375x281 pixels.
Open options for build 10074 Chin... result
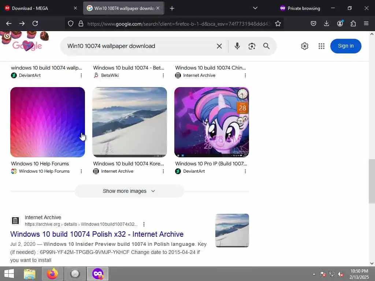245,75
